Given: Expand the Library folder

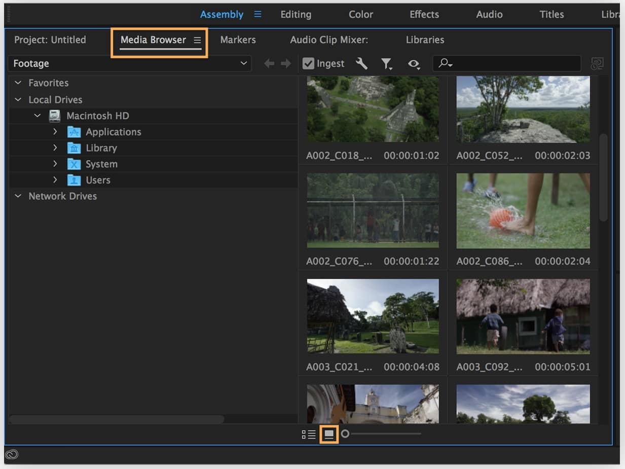Looking at the screenshot, I should pyautogui.click(x=55, y=148).
